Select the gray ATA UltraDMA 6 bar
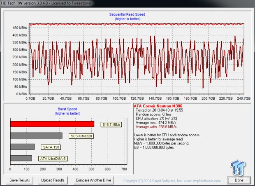The image size is (255, 186). pyautogui.click(x=21, y=158)
